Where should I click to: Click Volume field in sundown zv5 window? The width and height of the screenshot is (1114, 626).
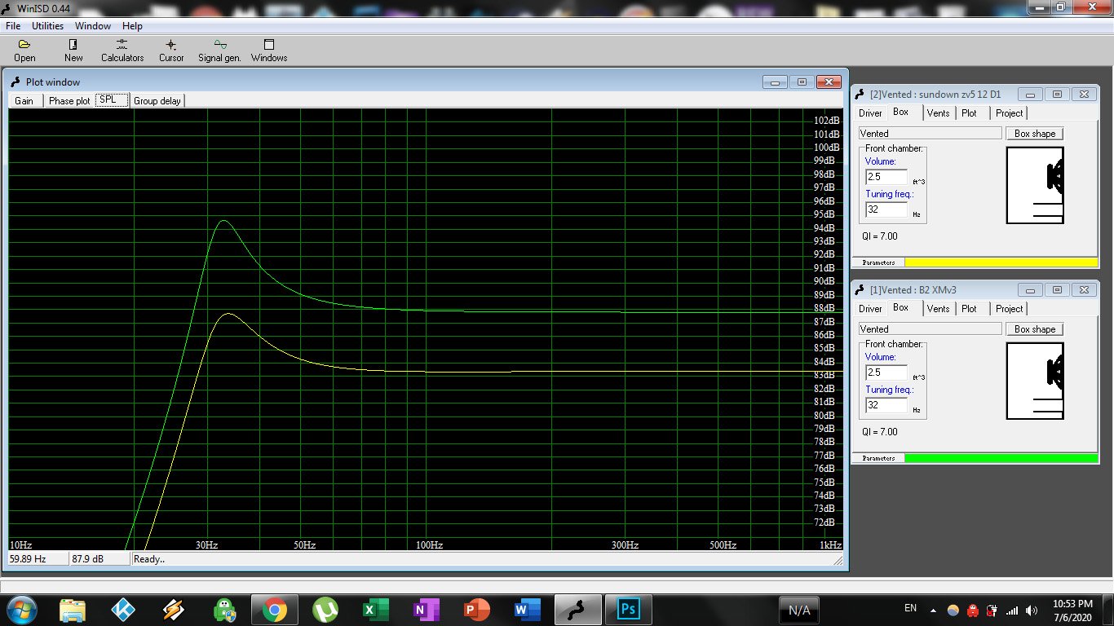886,177
